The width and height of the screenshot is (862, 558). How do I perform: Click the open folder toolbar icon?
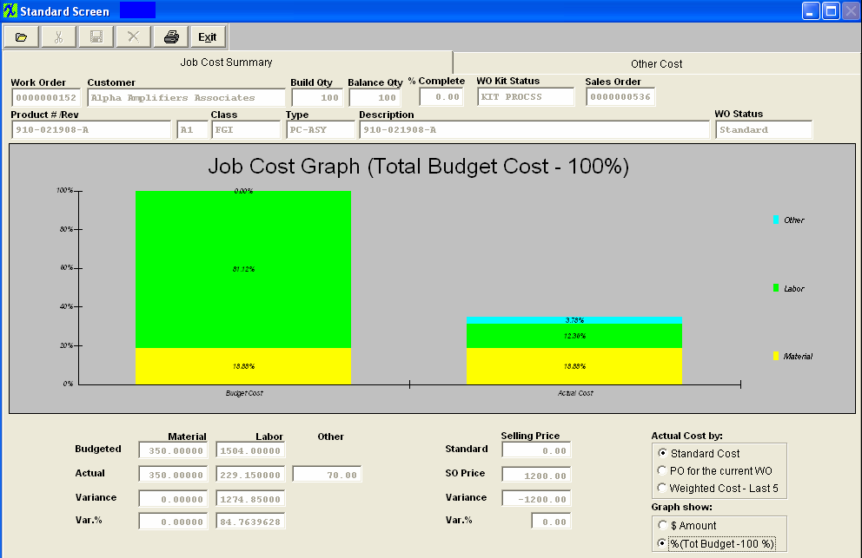22,37
